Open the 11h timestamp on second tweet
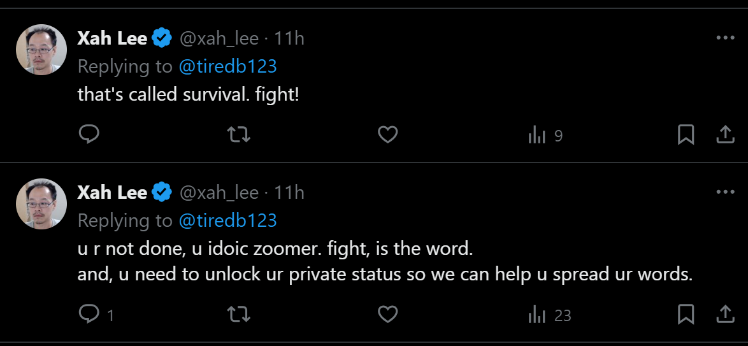 pos(289,192)
